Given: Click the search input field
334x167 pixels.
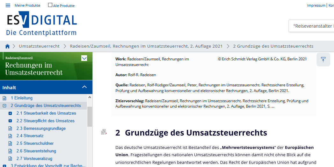Looking at the screenshot, I should (x=312, y=26).
